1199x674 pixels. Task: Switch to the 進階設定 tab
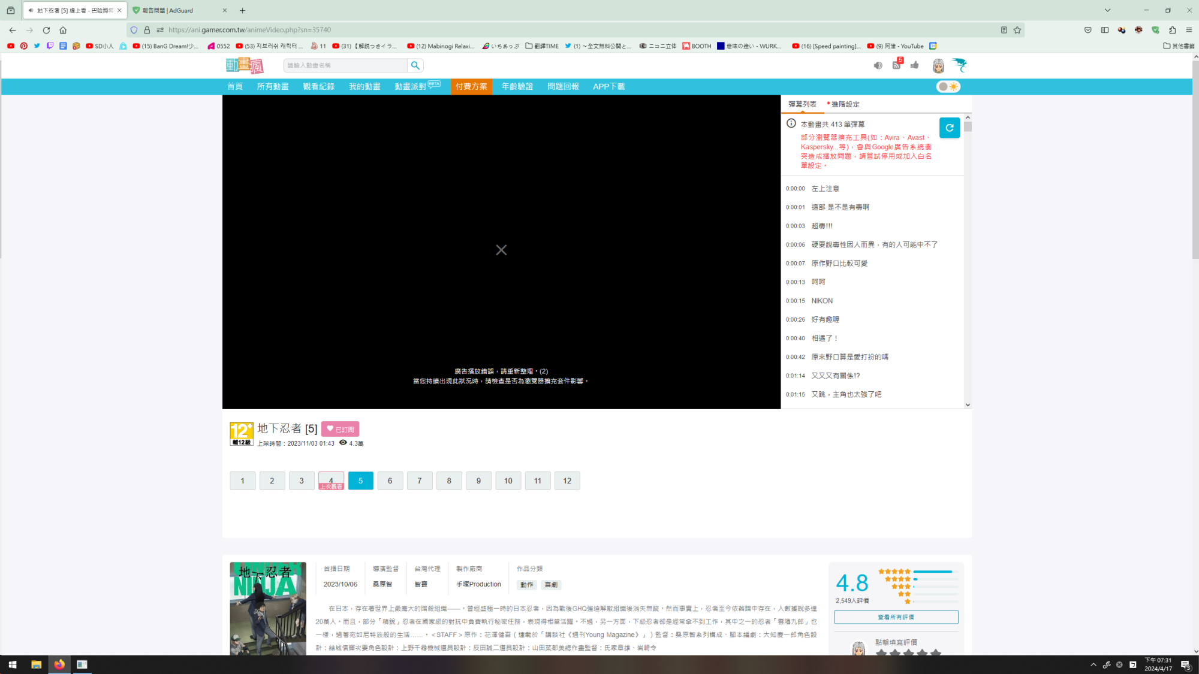coord(845,104)
